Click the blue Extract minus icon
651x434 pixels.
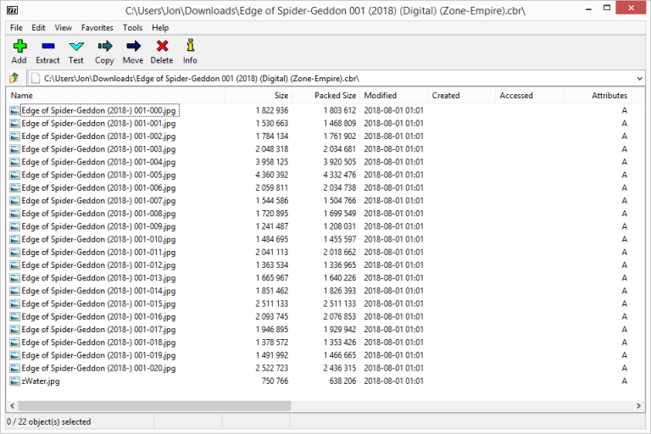(48, 46)
